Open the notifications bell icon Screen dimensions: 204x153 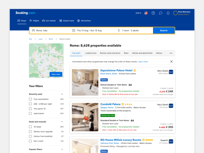point(168,13)
